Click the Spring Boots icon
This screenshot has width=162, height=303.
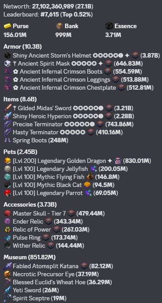click(8, 140)
